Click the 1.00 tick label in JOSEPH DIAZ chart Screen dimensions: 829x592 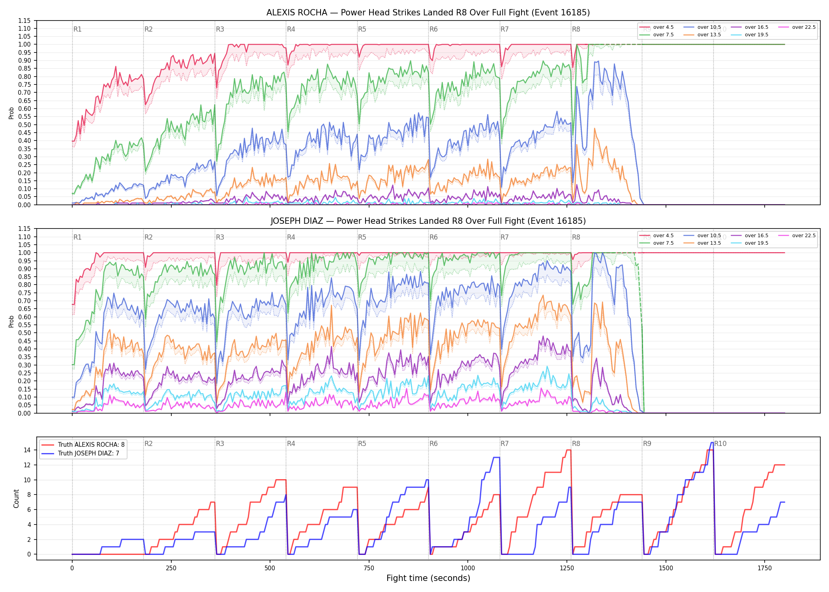click(x=24, y=253)
